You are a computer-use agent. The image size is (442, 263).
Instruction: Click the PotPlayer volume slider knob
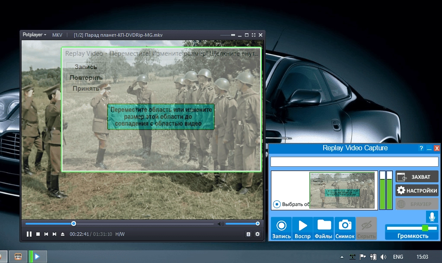[x=258, y=224]
